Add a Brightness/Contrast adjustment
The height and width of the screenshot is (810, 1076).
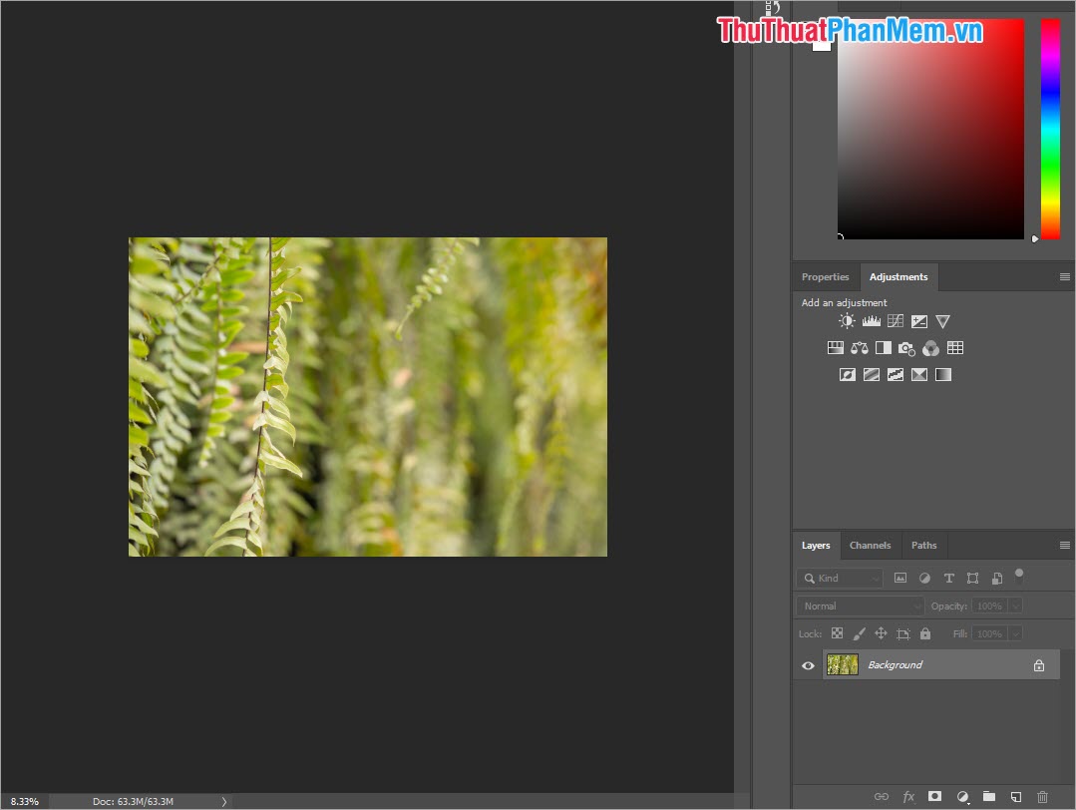point(847,320)
